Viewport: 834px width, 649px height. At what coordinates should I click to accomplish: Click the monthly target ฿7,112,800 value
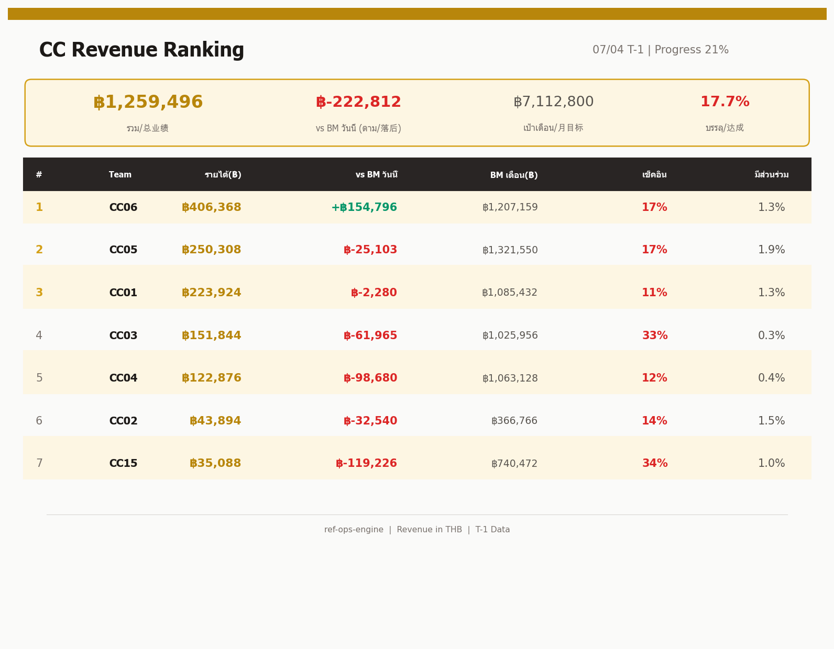(553, 103)
